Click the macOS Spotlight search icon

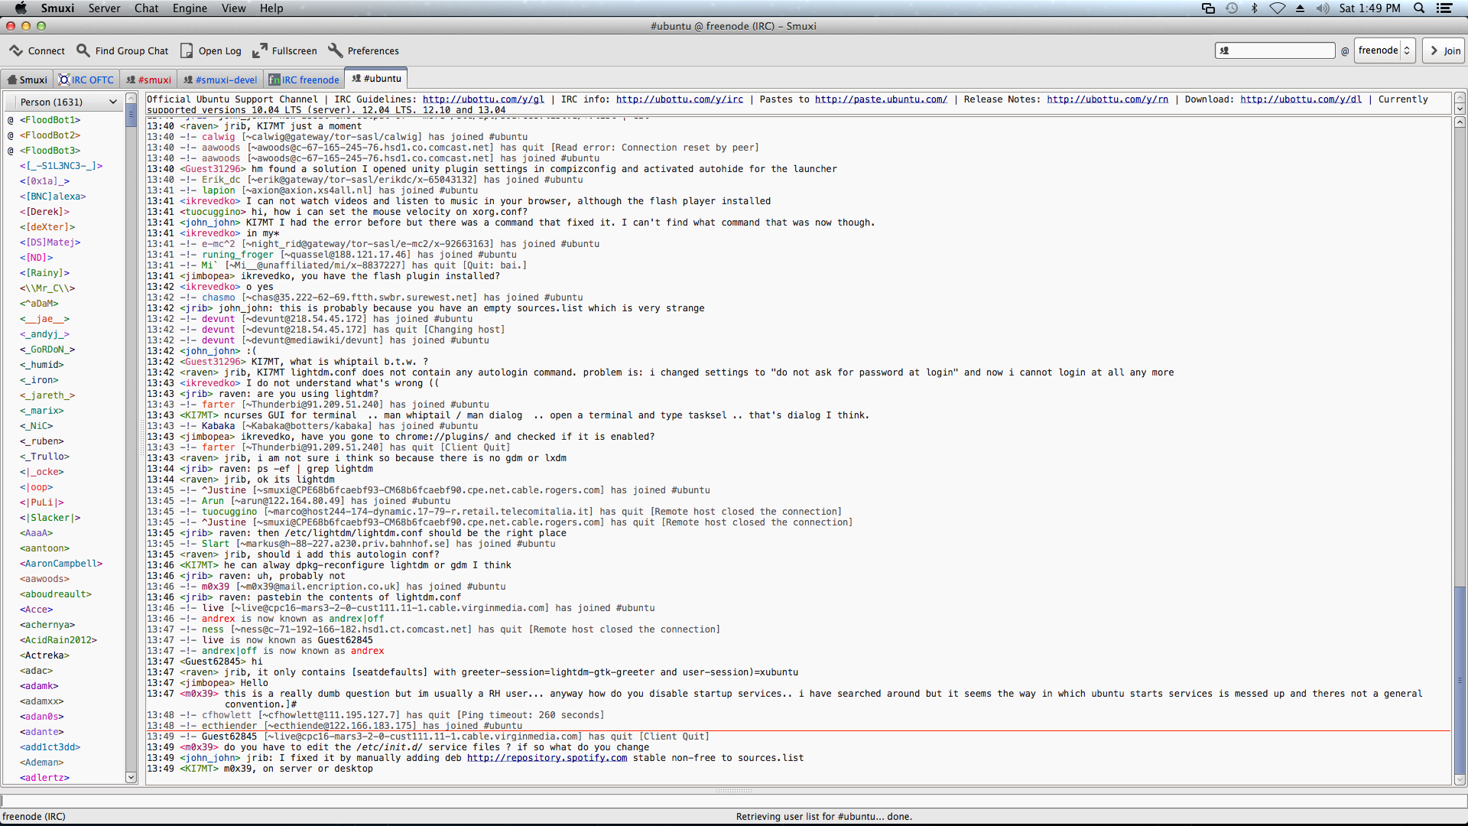pos(1419,8)
